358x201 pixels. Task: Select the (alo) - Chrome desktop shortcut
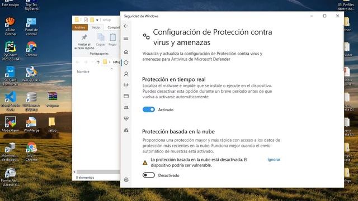[31, 151]
